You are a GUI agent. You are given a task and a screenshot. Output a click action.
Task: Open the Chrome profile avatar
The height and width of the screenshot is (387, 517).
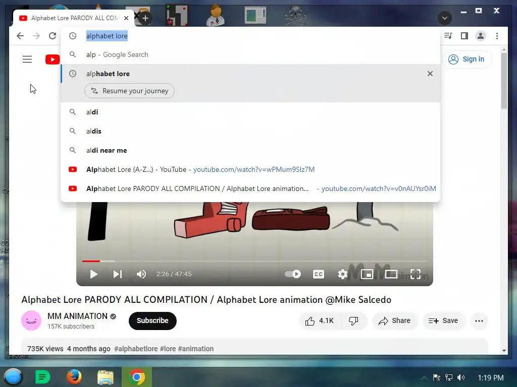point(481,36)
